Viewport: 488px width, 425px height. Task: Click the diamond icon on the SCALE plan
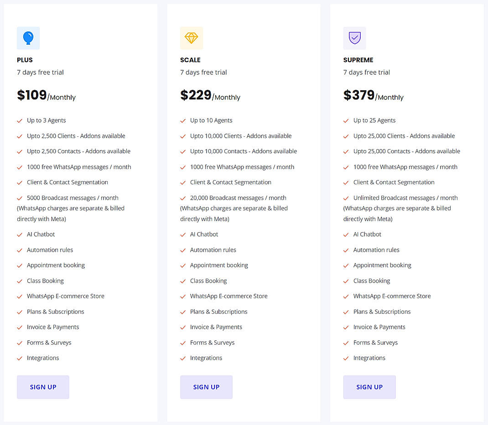192,38
